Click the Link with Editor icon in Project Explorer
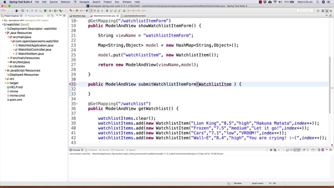The height and width of the screenshot is (188, 334). (x=52, y=16)
